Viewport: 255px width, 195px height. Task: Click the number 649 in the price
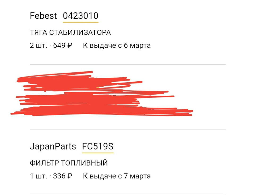[x=59, y=45]
